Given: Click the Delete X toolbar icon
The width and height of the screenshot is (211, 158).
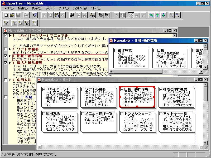Looking at the screenshot, I should pos(63,15).
